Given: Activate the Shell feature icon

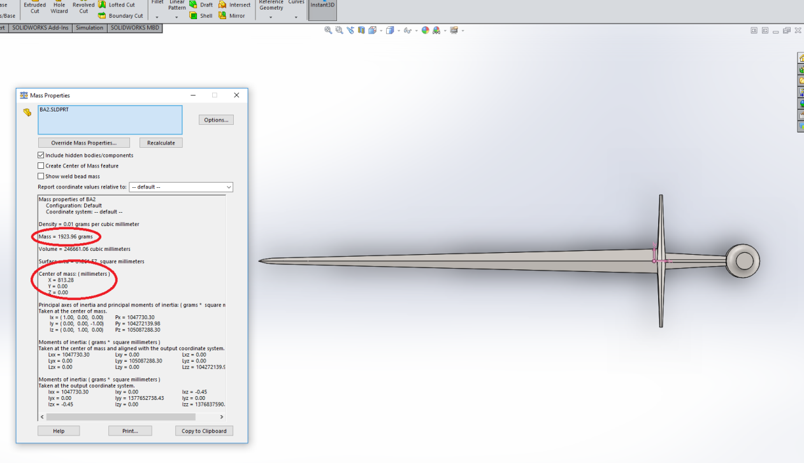Looking at the screenshot, I should click(193, 16).
